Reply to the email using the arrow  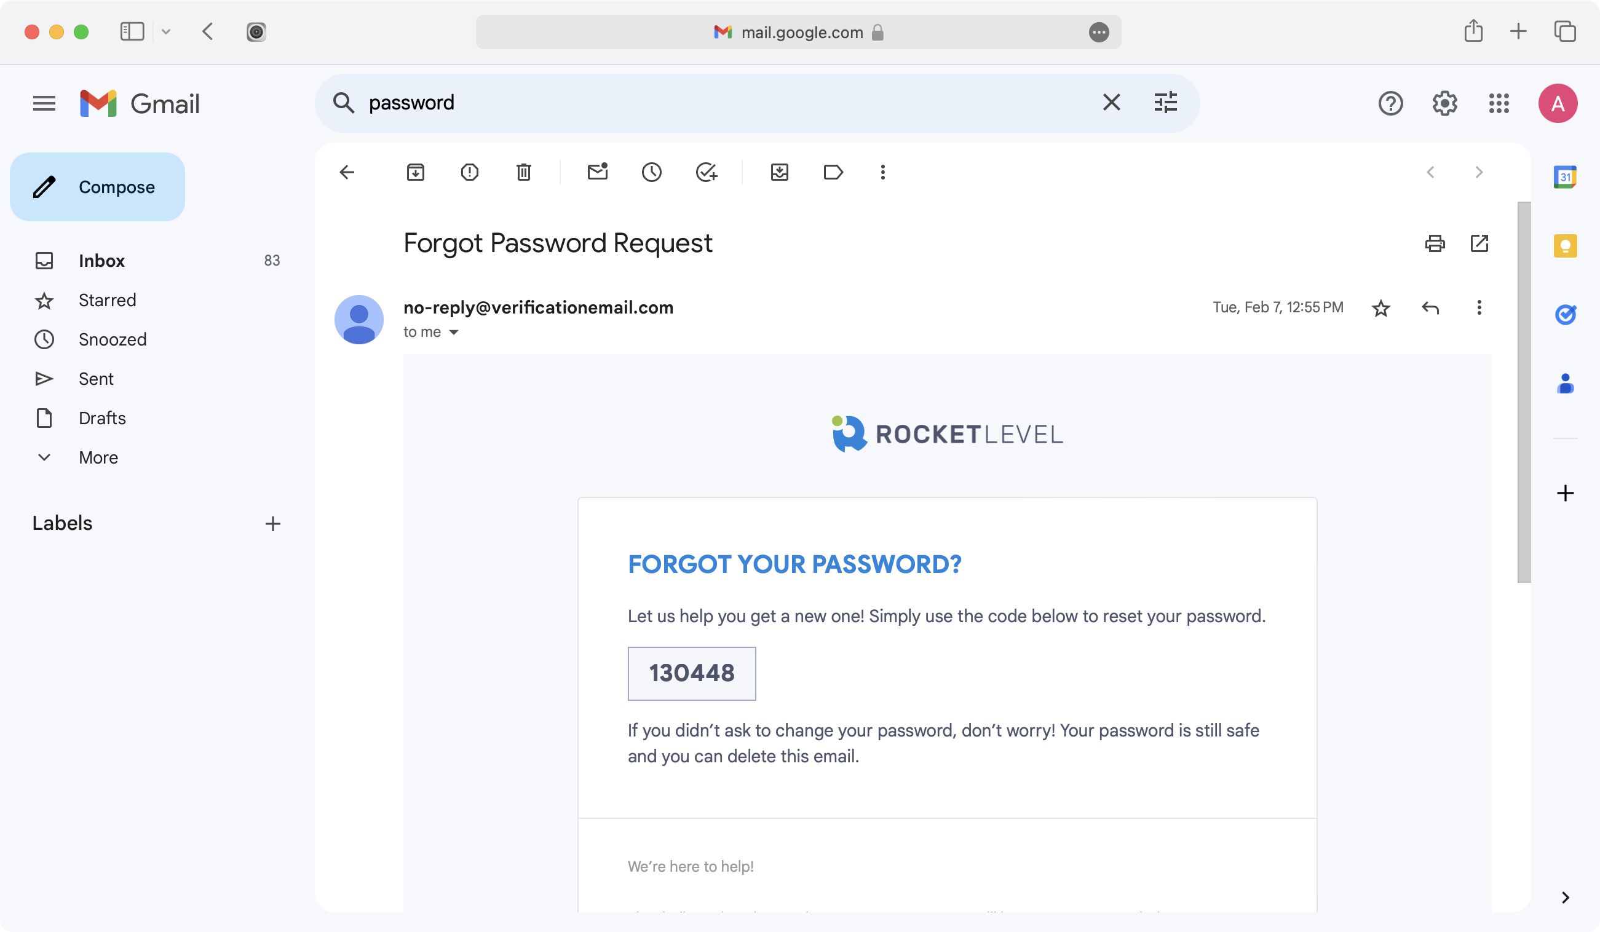pyautogui.click(x=1430, y=308)
